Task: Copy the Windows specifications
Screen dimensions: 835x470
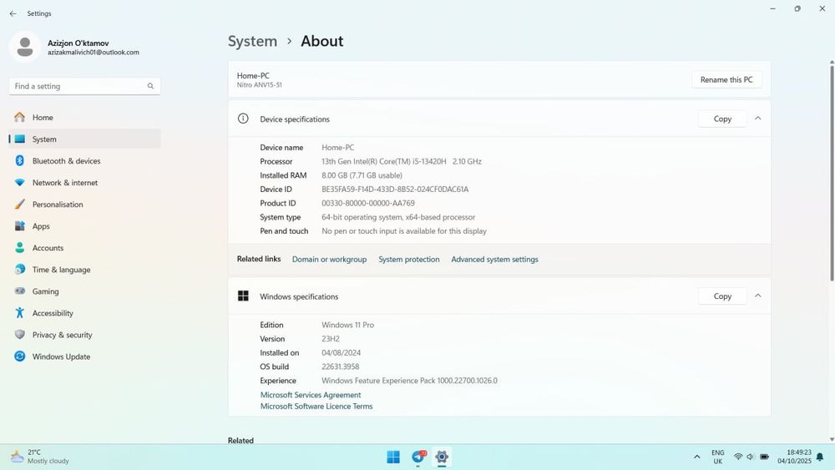Action: [x=722, y=296]
